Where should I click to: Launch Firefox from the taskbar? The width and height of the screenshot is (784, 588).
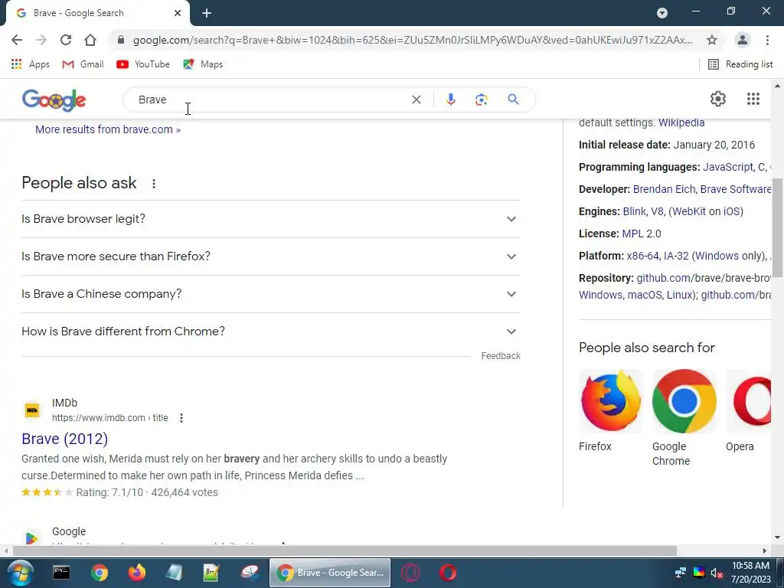pos(136,573)
